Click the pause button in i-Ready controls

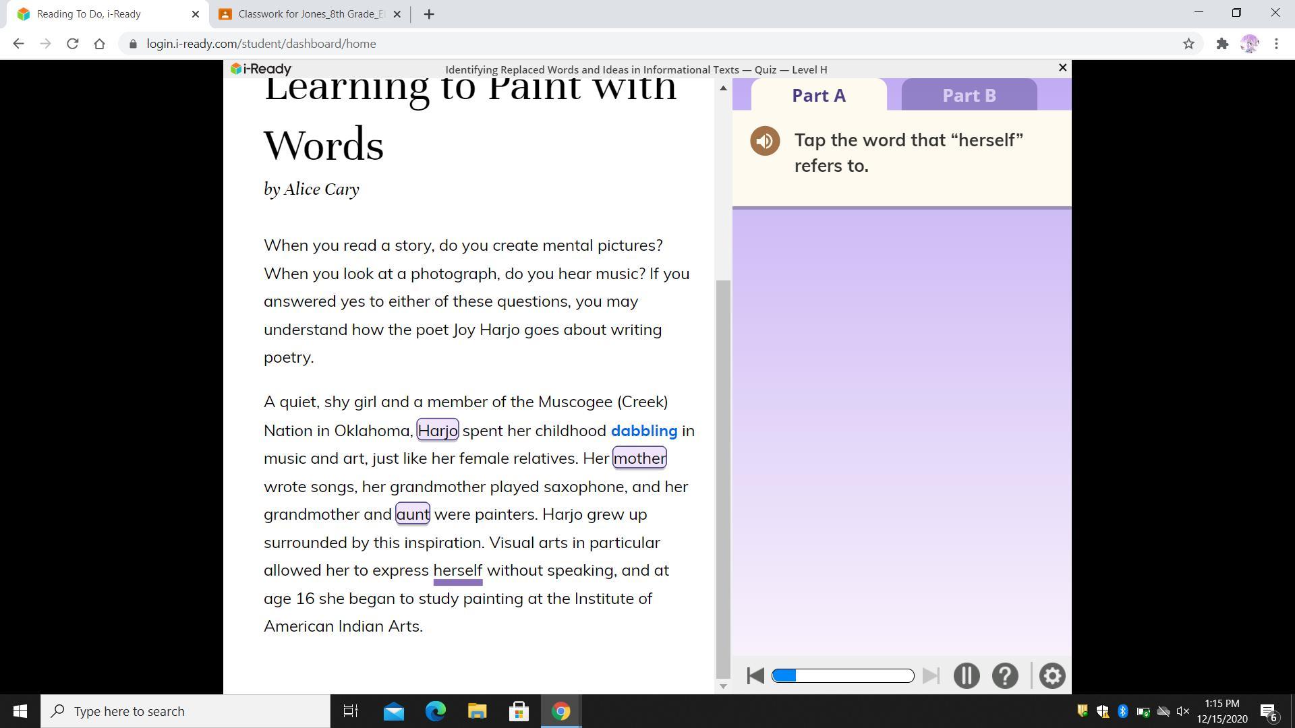pyautogui.click(x=966, y=675)
